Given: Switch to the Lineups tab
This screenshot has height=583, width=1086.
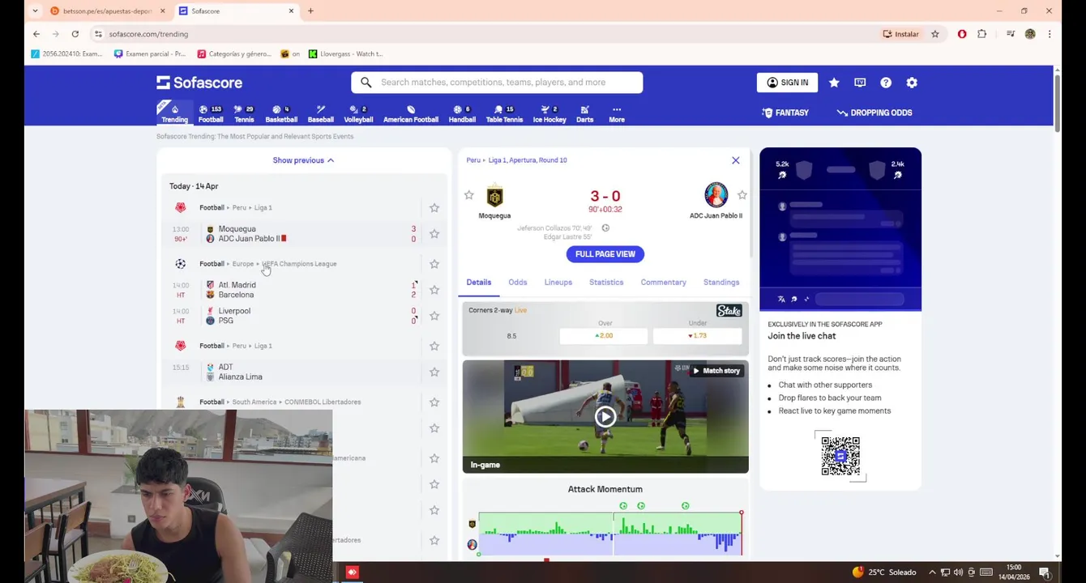Looking at the screenshot, I should [558, 283].
